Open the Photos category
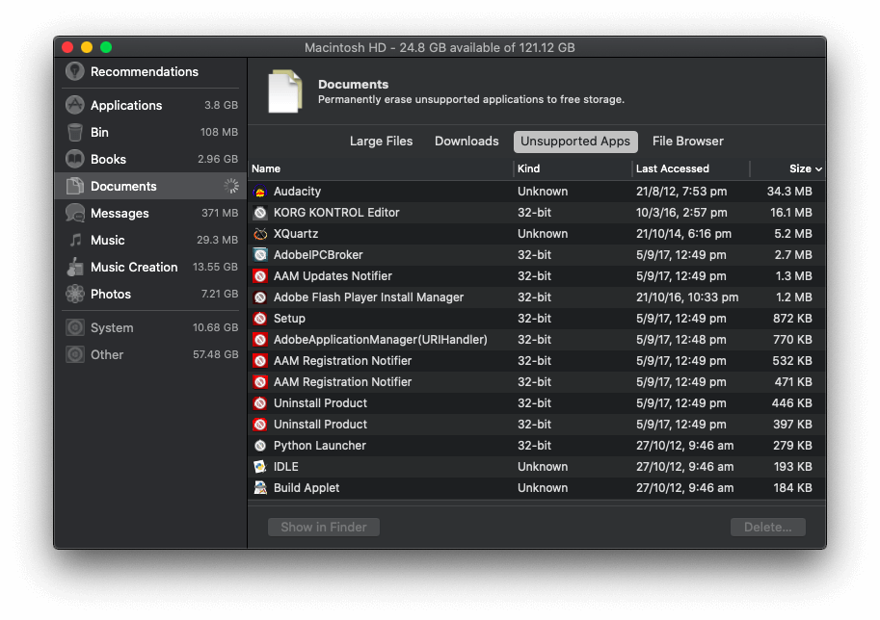Screen dimensions: 880x620 pyautogui.click(x=151, y=294)
